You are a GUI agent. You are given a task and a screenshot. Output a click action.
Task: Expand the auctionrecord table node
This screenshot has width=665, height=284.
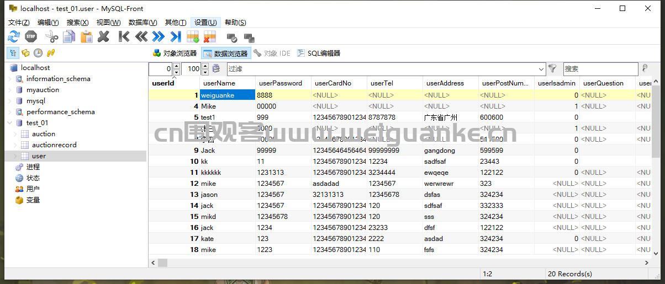point(15,145)
